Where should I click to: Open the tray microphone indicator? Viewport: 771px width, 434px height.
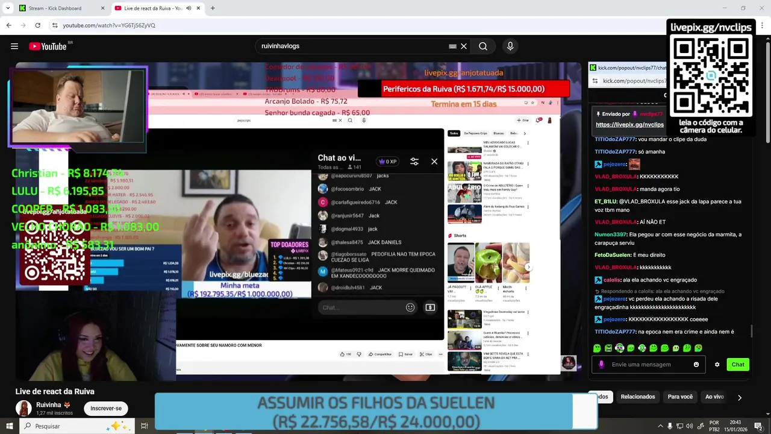(670, 426)
